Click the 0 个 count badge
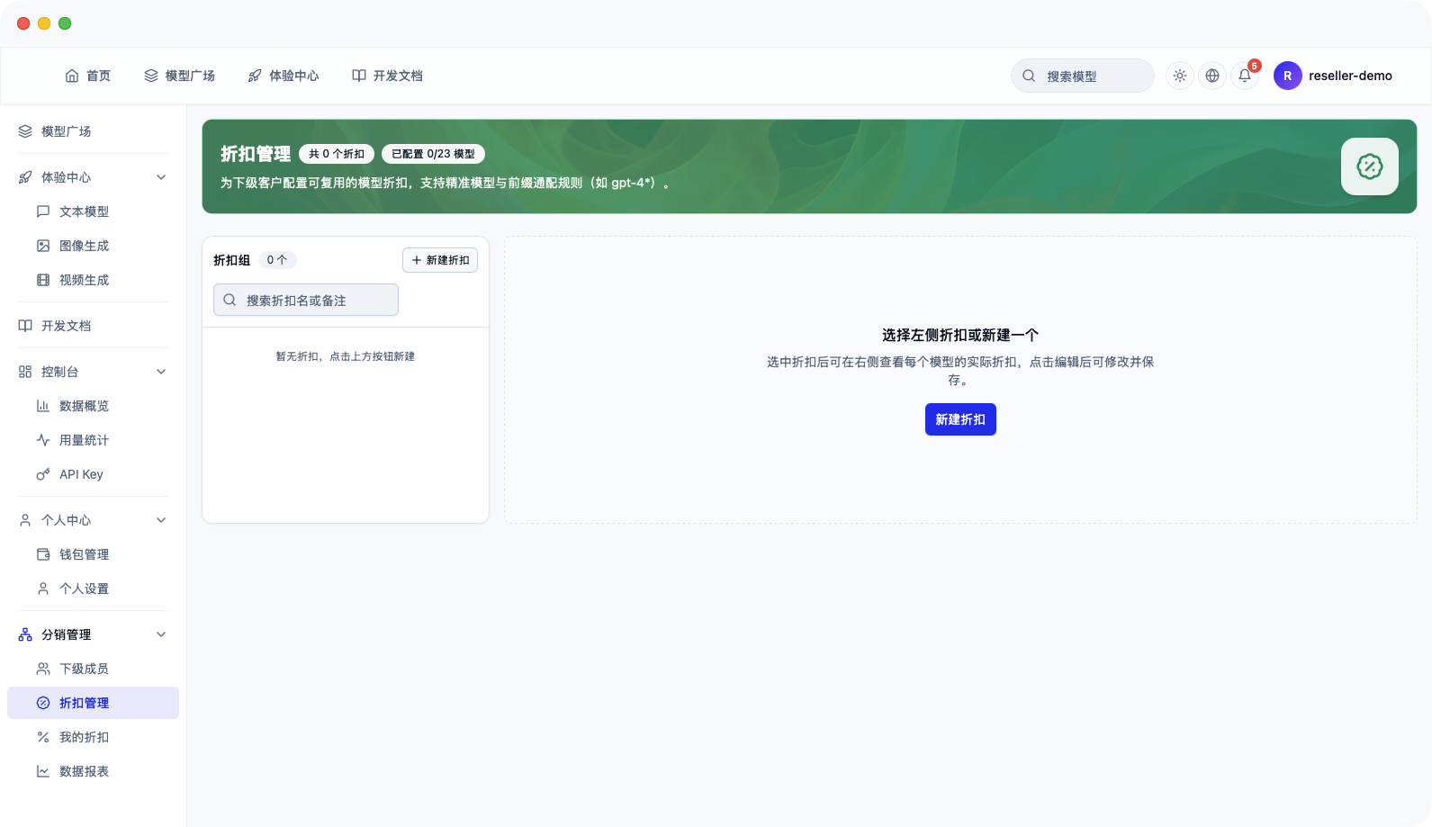1432x827 pixels. pyautogui.click(x=277, y=260)
